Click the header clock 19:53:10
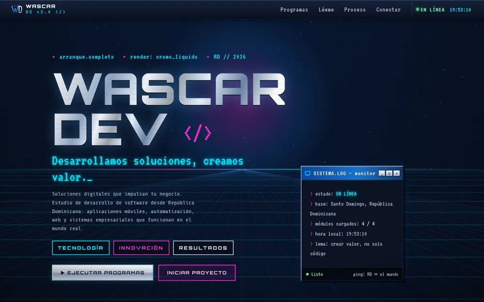Image resolution: width=484 pixels, height=302 pixels. coord(460,10)
